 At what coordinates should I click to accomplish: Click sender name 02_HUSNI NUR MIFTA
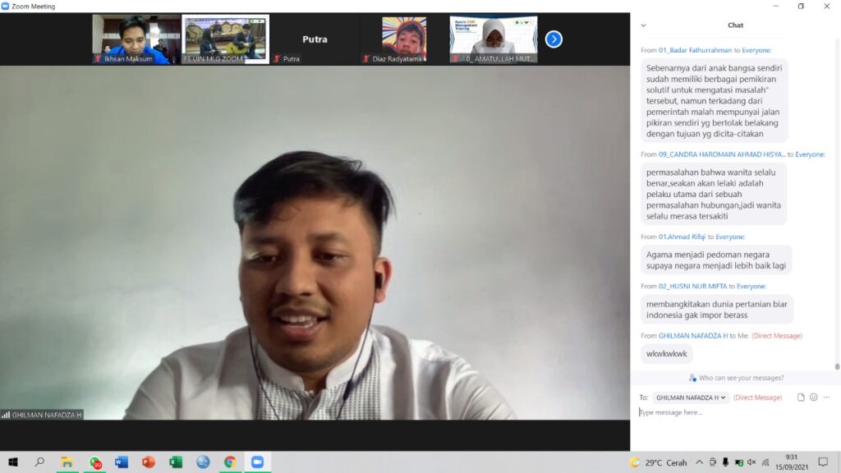pos(692,286)
